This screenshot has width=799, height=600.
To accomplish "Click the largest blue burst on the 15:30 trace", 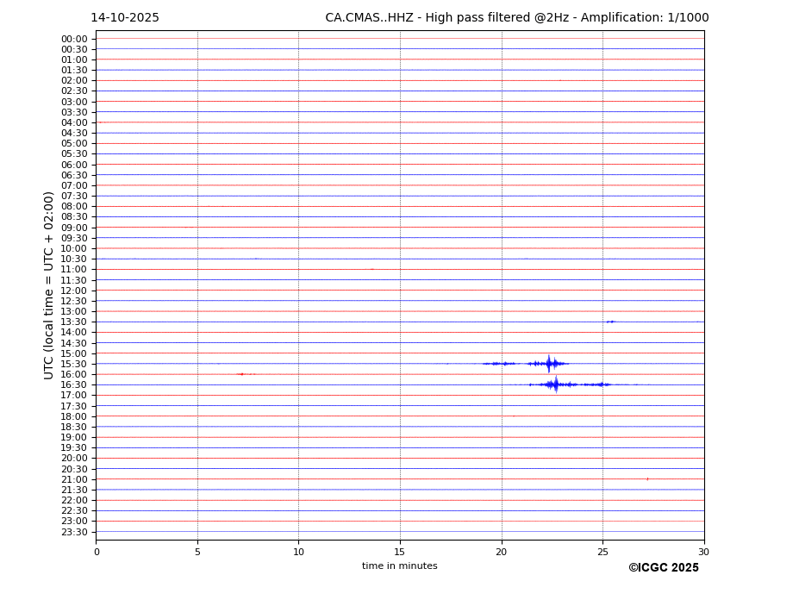I will point(549,364).
